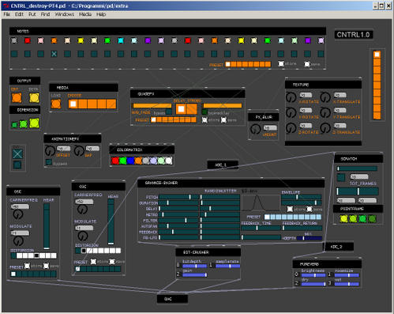Adjust the brightness slider in PUREVERB
This screenshot has height=314, width=394.
[x=313, y=275]
